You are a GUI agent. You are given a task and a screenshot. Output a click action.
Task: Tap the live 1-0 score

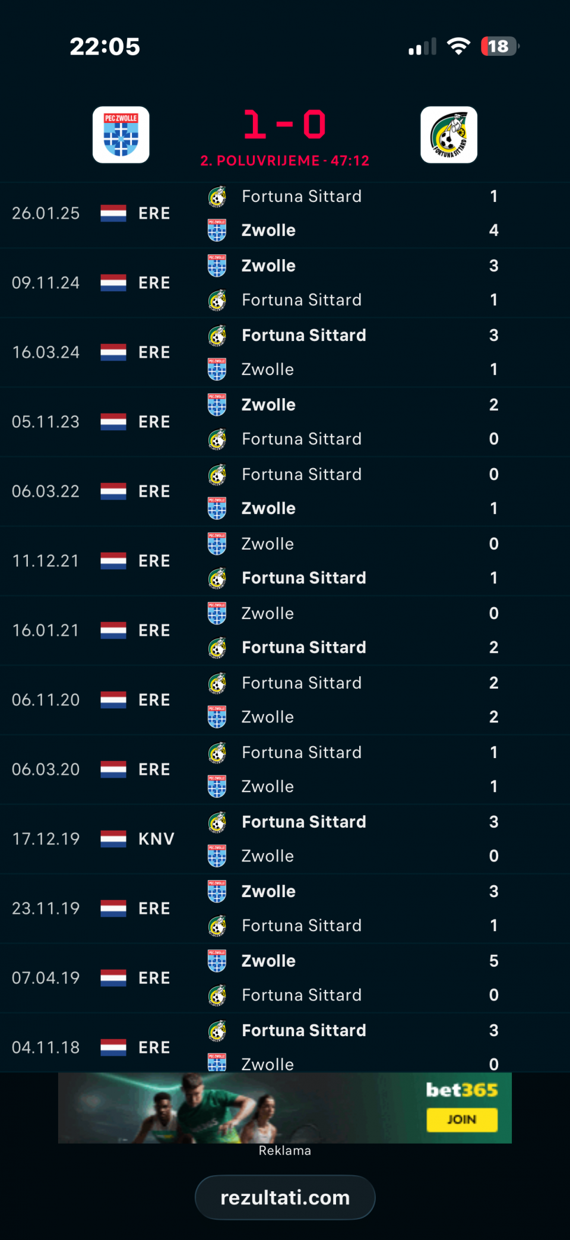coord(284,125)
